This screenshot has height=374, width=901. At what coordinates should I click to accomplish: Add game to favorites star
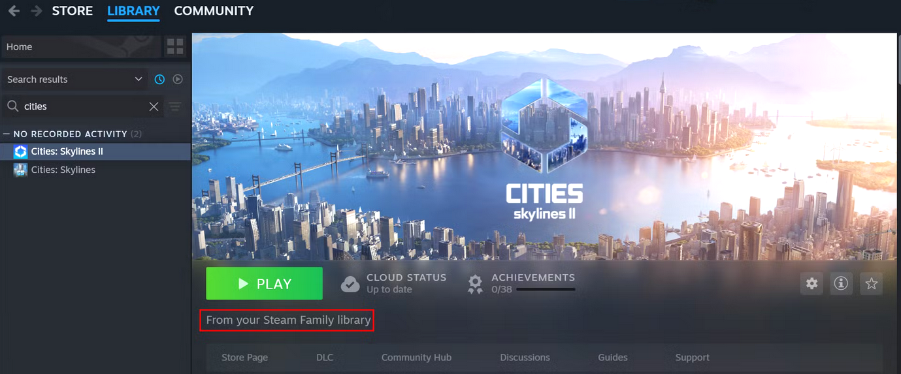(871, 283)
